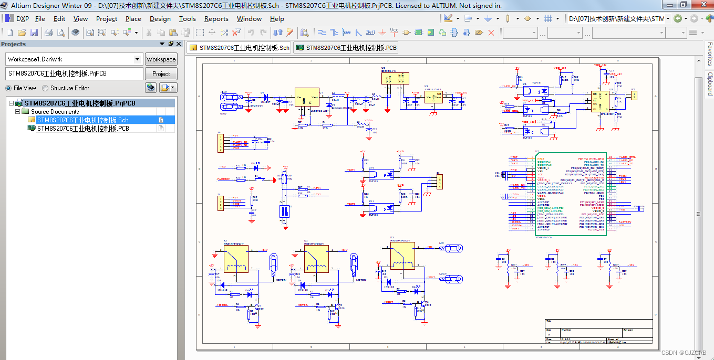Open the Reports menu
Screen dimensions: 714x360
click(216, 18)
